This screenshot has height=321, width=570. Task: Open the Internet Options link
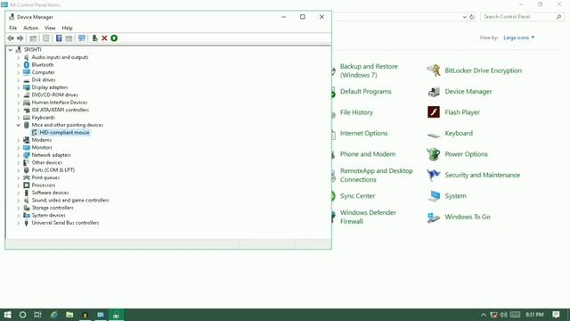tap(363, 133)
